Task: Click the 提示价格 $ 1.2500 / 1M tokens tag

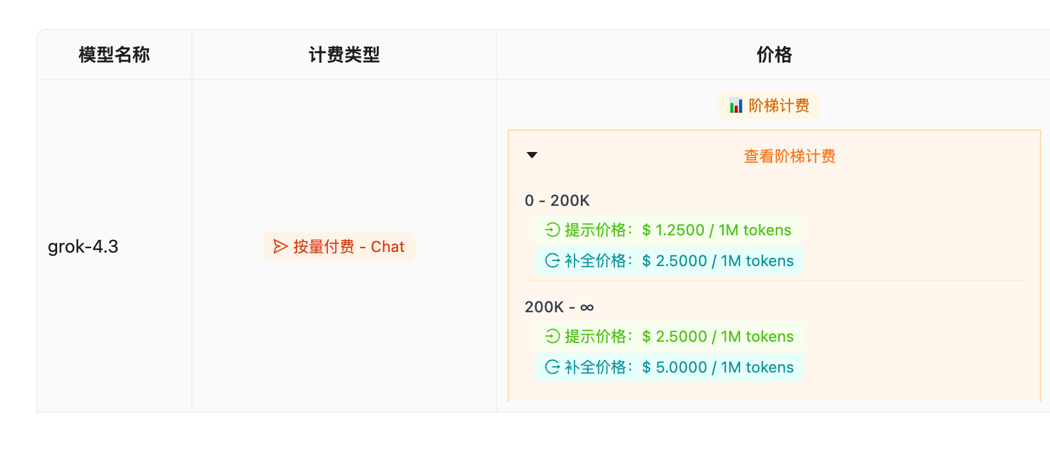Action: (x=668, y=230)
